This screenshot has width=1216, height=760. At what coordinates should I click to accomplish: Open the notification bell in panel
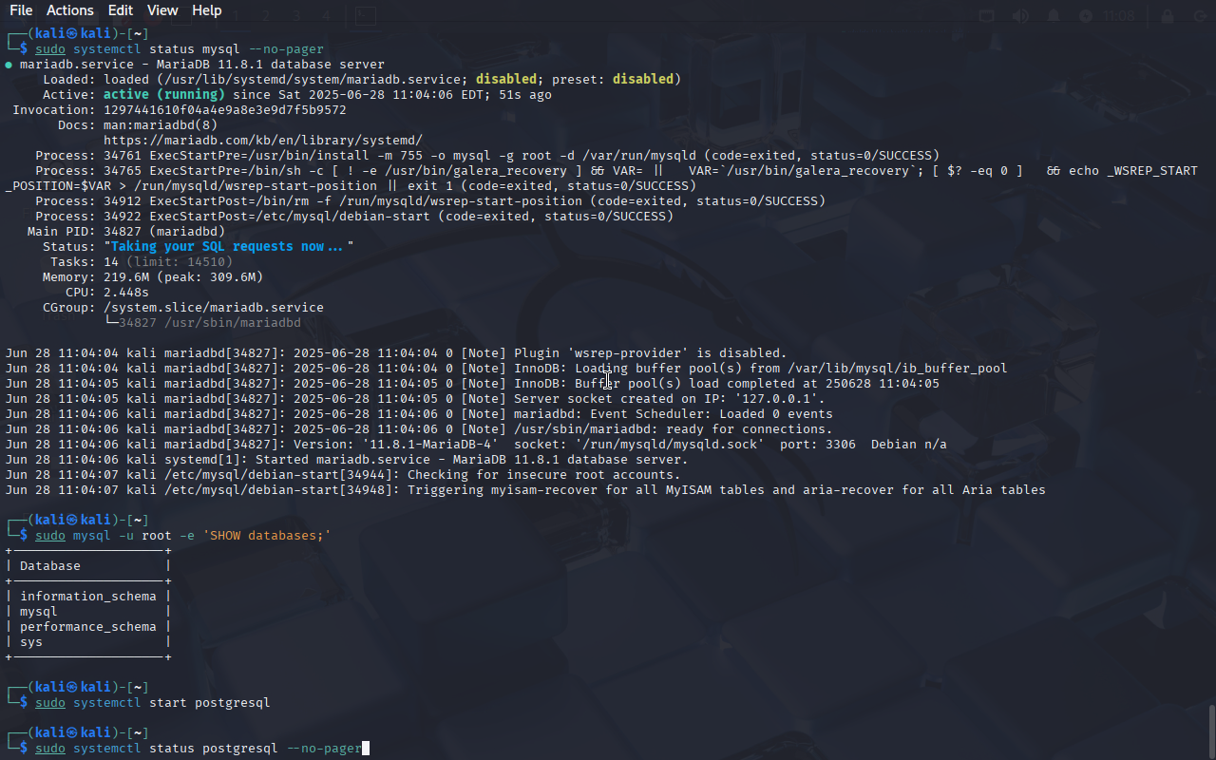coord(1053,16)
